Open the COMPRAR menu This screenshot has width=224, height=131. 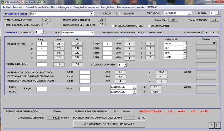click(152, 7)
